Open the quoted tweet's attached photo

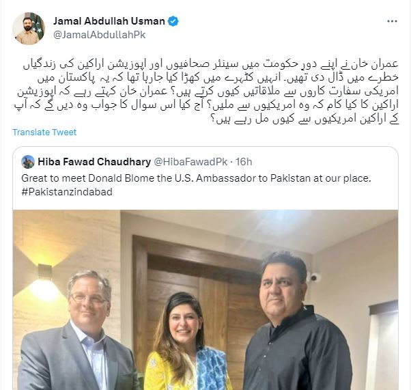(x=205, y=300)
